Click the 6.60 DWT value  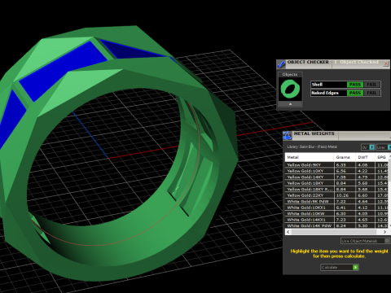click(362, 195)
